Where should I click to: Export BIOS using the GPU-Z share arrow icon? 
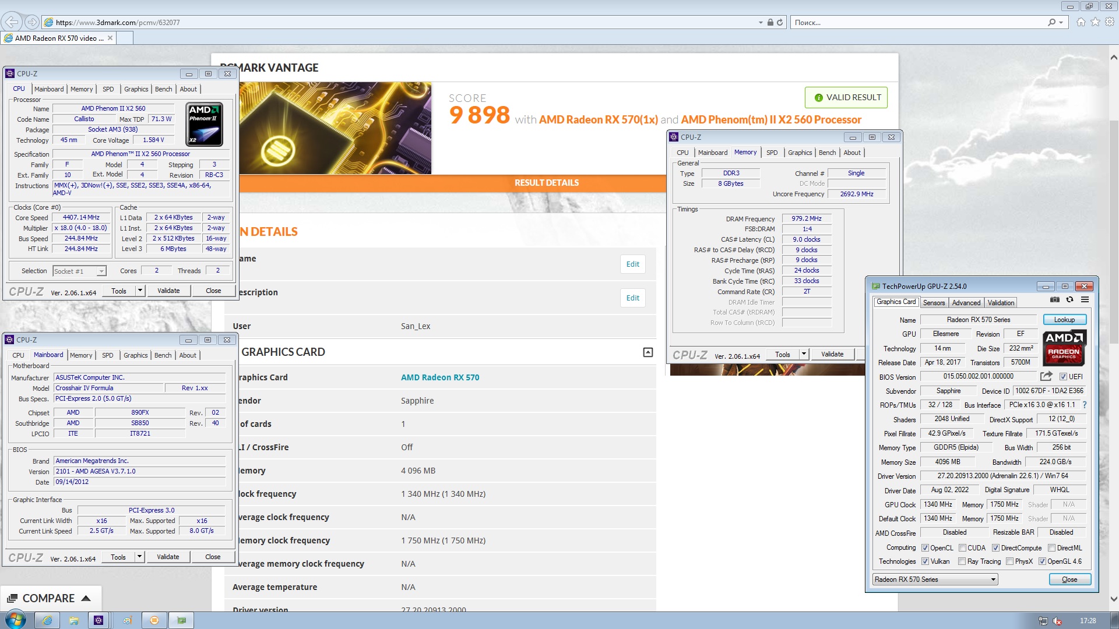1047,376
